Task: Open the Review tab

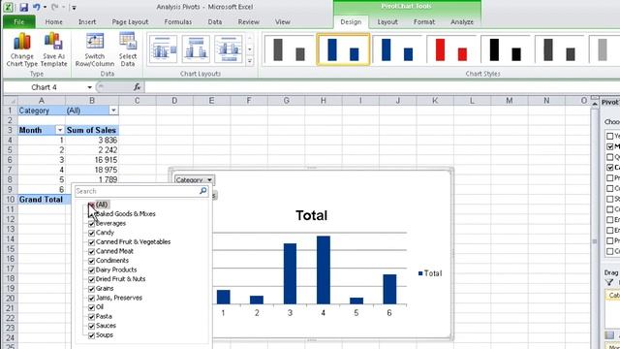Action: pyautogui.click(x=248, y=22)
